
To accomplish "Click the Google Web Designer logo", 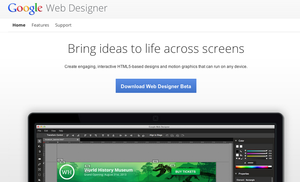I will pos(58,8).
